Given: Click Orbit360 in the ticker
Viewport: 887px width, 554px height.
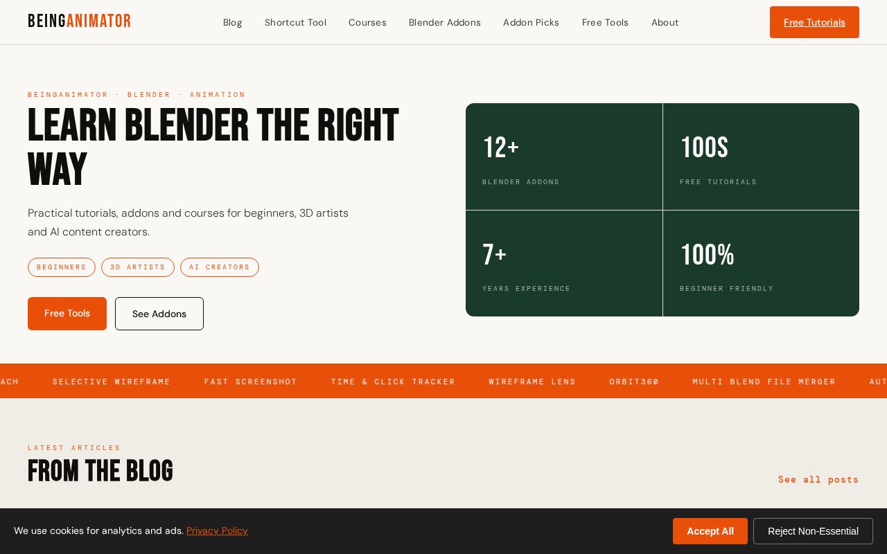Looking at the screenshot, I should 634,382.
